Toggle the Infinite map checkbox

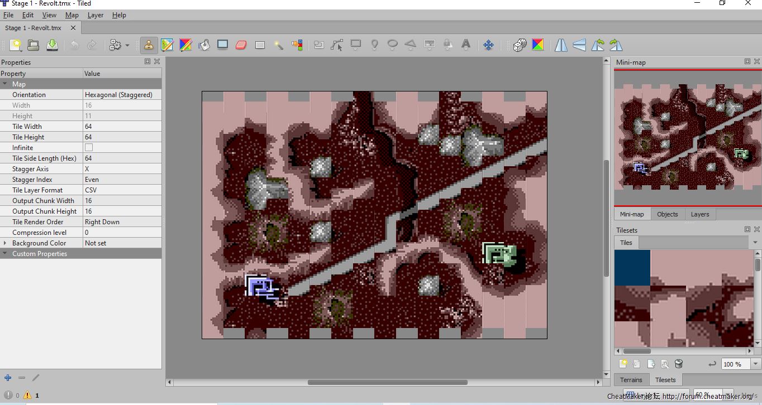(89, 148)
